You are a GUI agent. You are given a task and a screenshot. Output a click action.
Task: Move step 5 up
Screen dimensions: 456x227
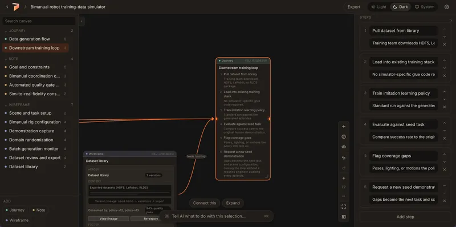[445, 154]
